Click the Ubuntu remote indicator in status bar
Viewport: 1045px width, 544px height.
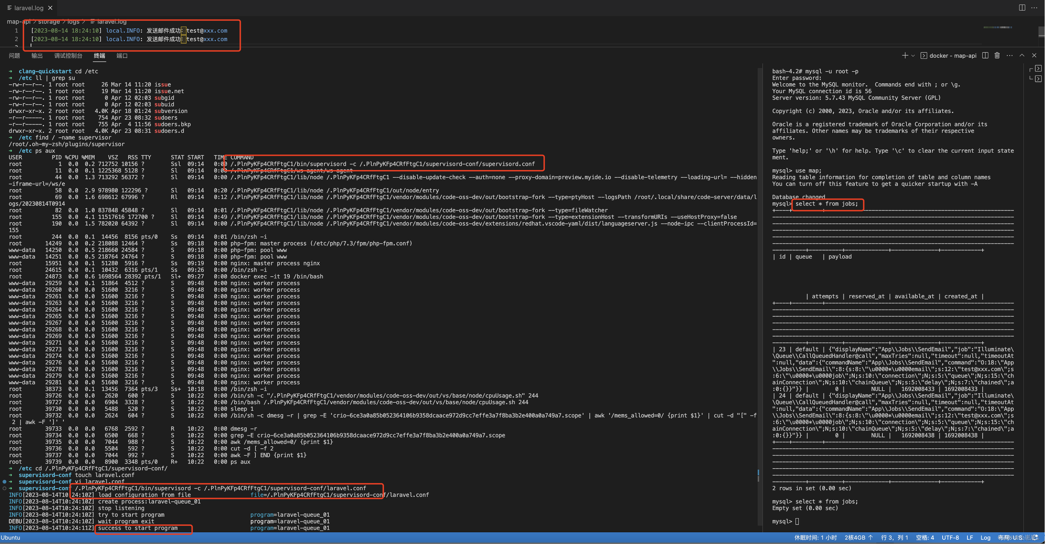[11, 538]
